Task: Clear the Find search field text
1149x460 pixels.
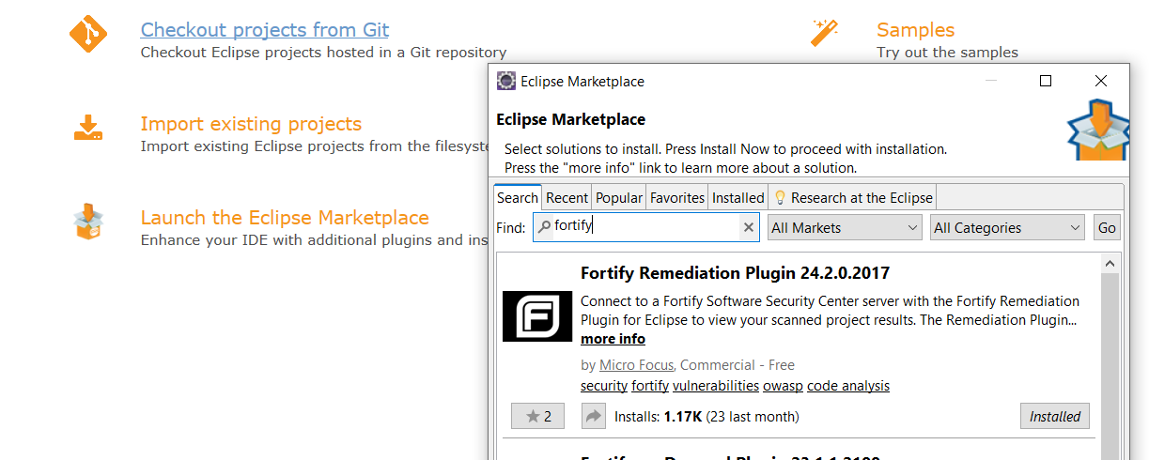Action: [749, 227]
